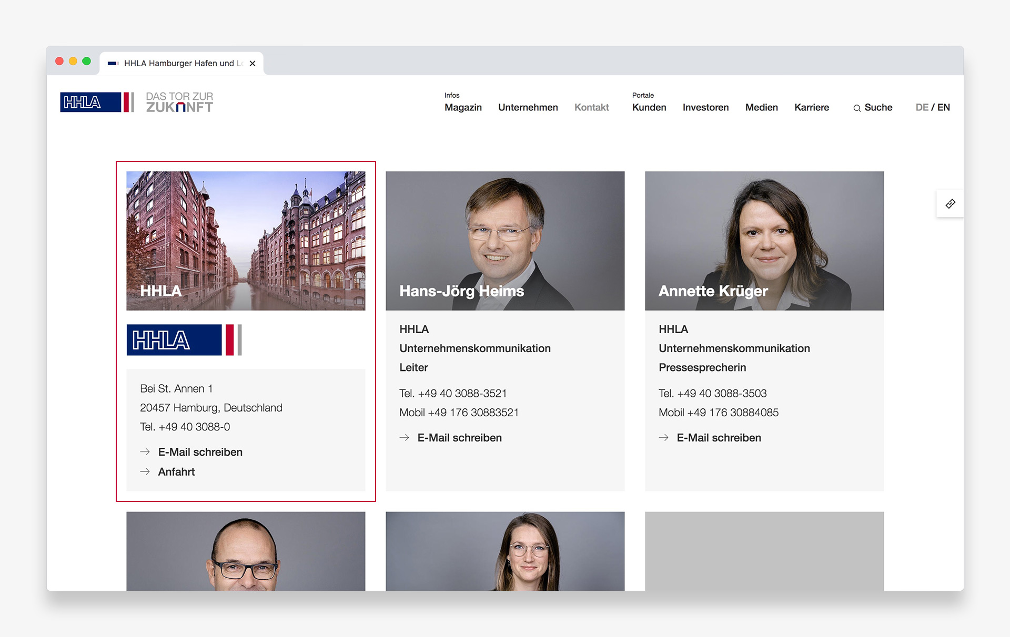Click arrow icon in Hans-Jörg Heims card
The image size is (1010, 637).
tap(405, 438)
